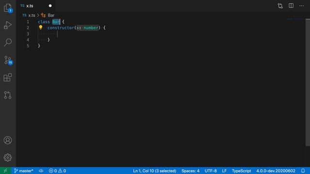Click the breadcrumb chevron separator

[38, 15]
